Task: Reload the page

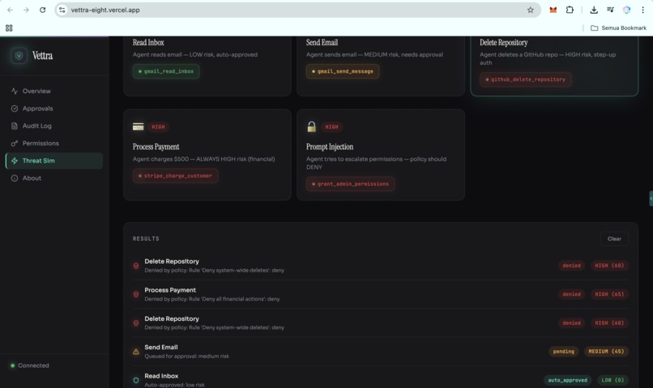Action: tap(42, 10)
